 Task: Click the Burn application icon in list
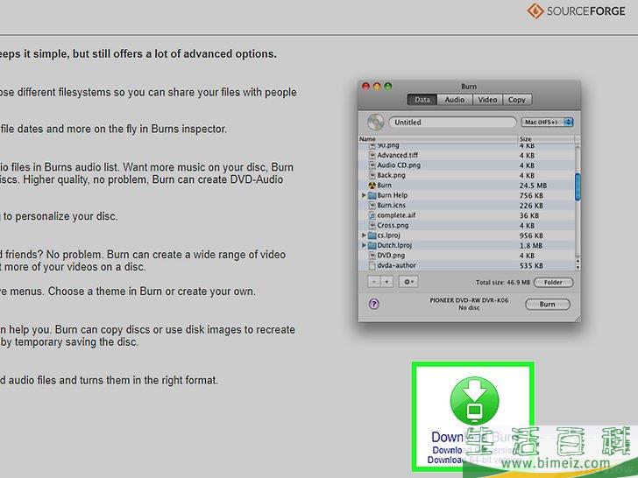pos(372,186)
